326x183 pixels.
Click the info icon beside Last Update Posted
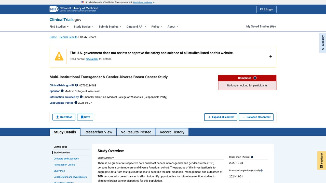pos(76,102)
